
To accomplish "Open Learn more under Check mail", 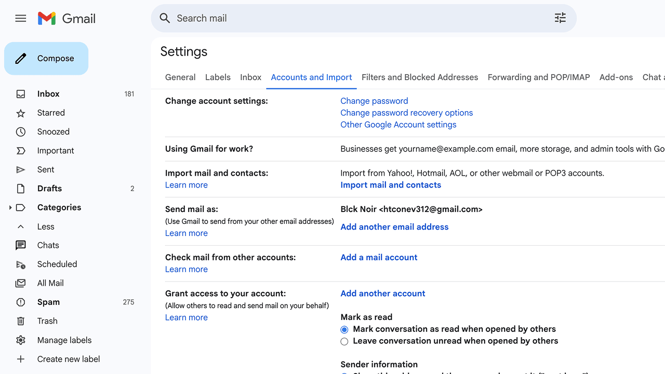I will 187,269.
